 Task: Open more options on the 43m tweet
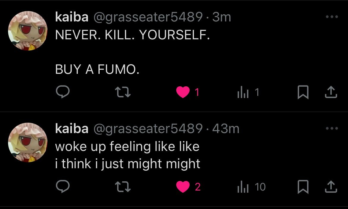[x=332, y=128]
